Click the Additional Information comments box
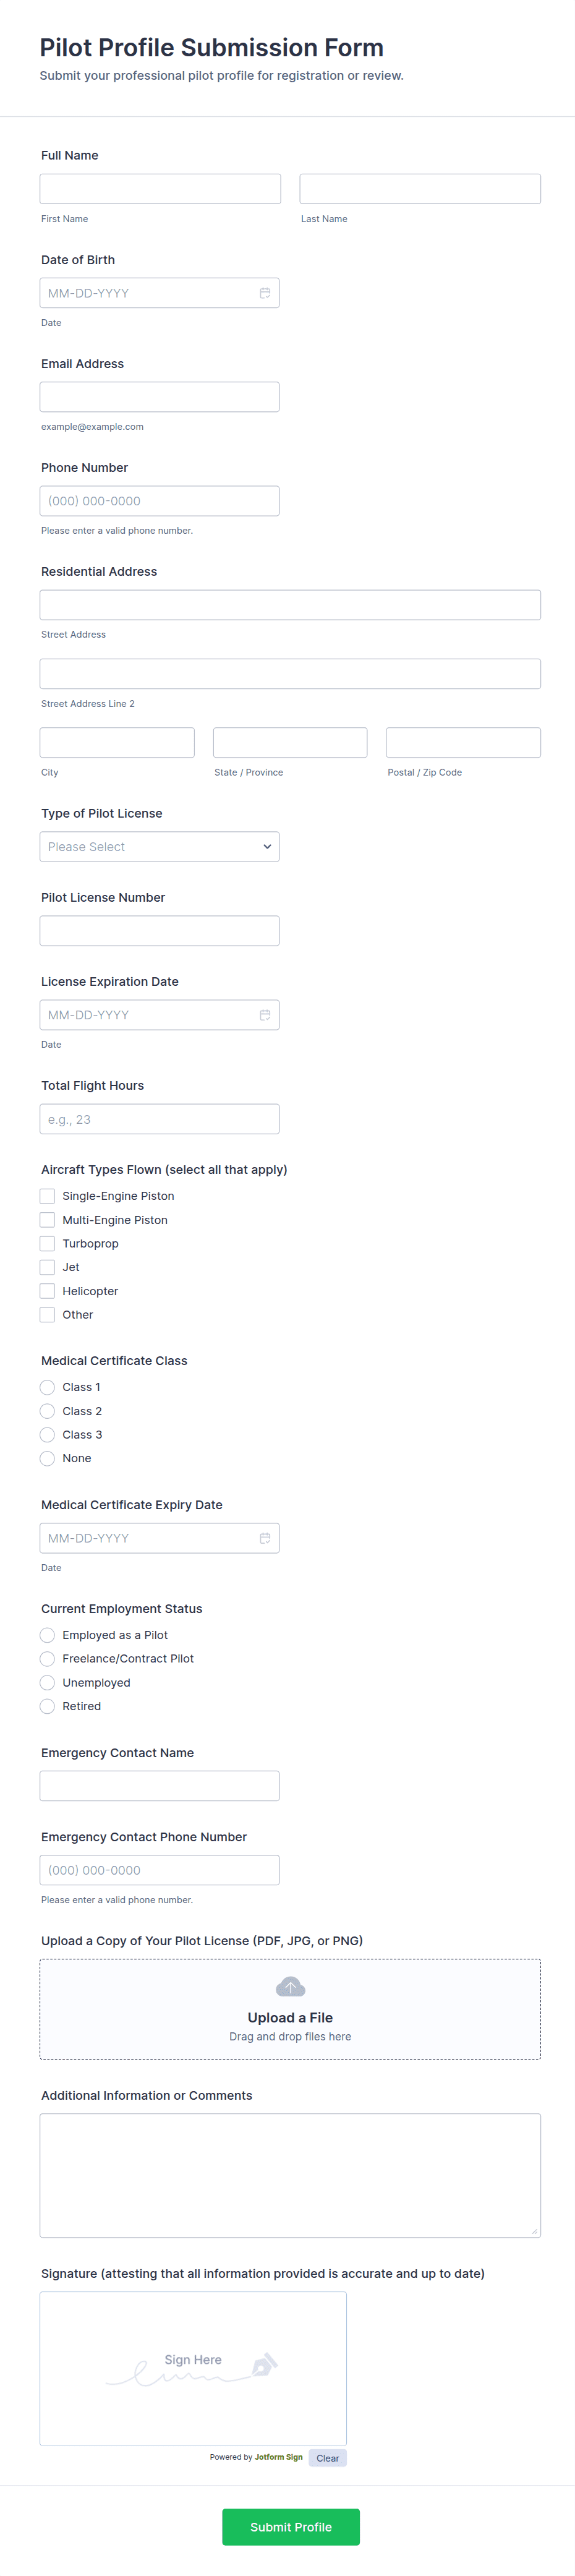575x2576 pixels. [x=290, y=2175]
